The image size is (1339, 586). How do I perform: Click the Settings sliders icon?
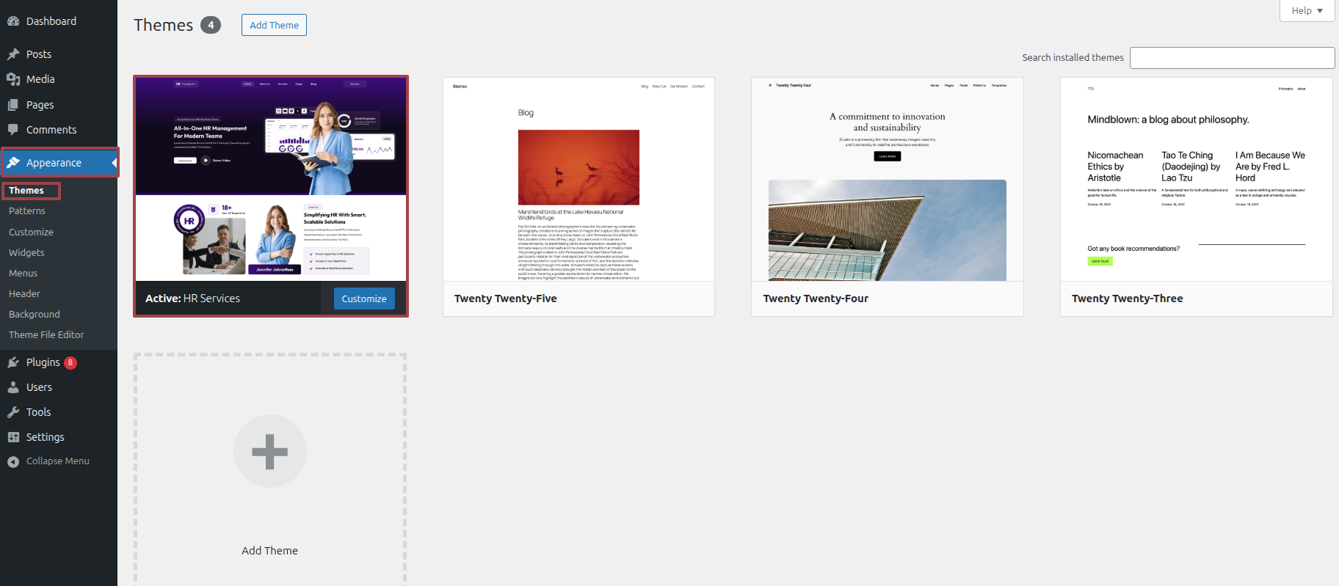(13, 437)
